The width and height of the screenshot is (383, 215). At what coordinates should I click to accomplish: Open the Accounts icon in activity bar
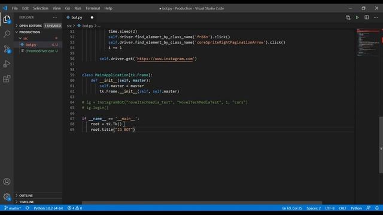coord(7,182)
